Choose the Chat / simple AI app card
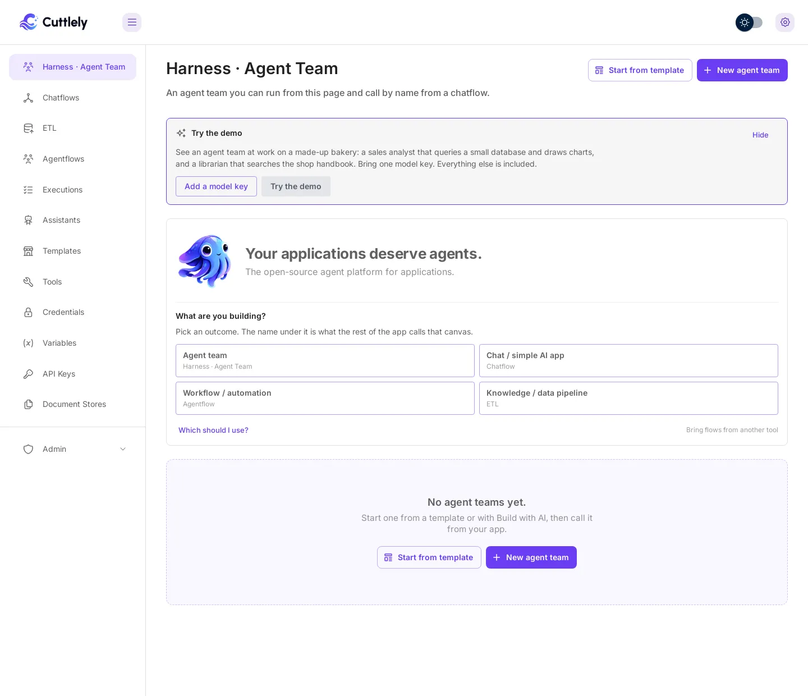 click(x=628, y=360)
